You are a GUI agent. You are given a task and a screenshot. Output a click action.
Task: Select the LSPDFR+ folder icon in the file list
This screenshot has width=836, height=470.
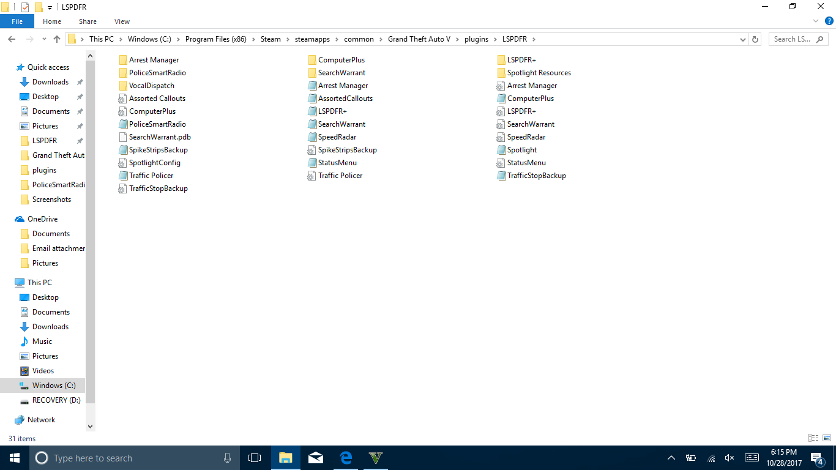pos(501,60)
